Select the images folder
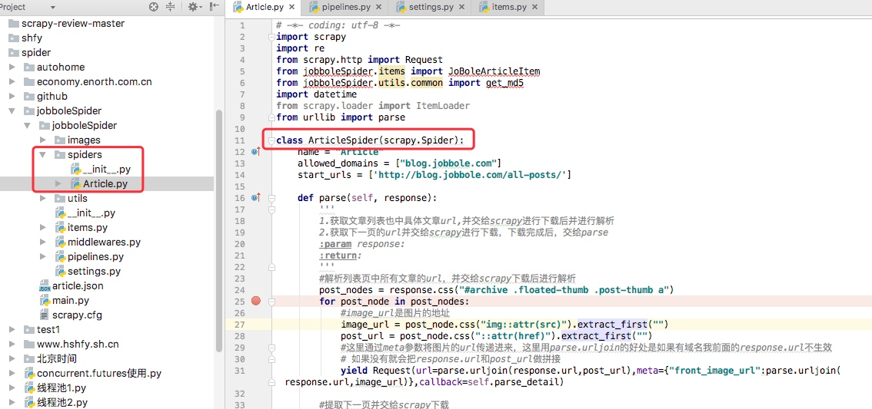 (84, 140)
